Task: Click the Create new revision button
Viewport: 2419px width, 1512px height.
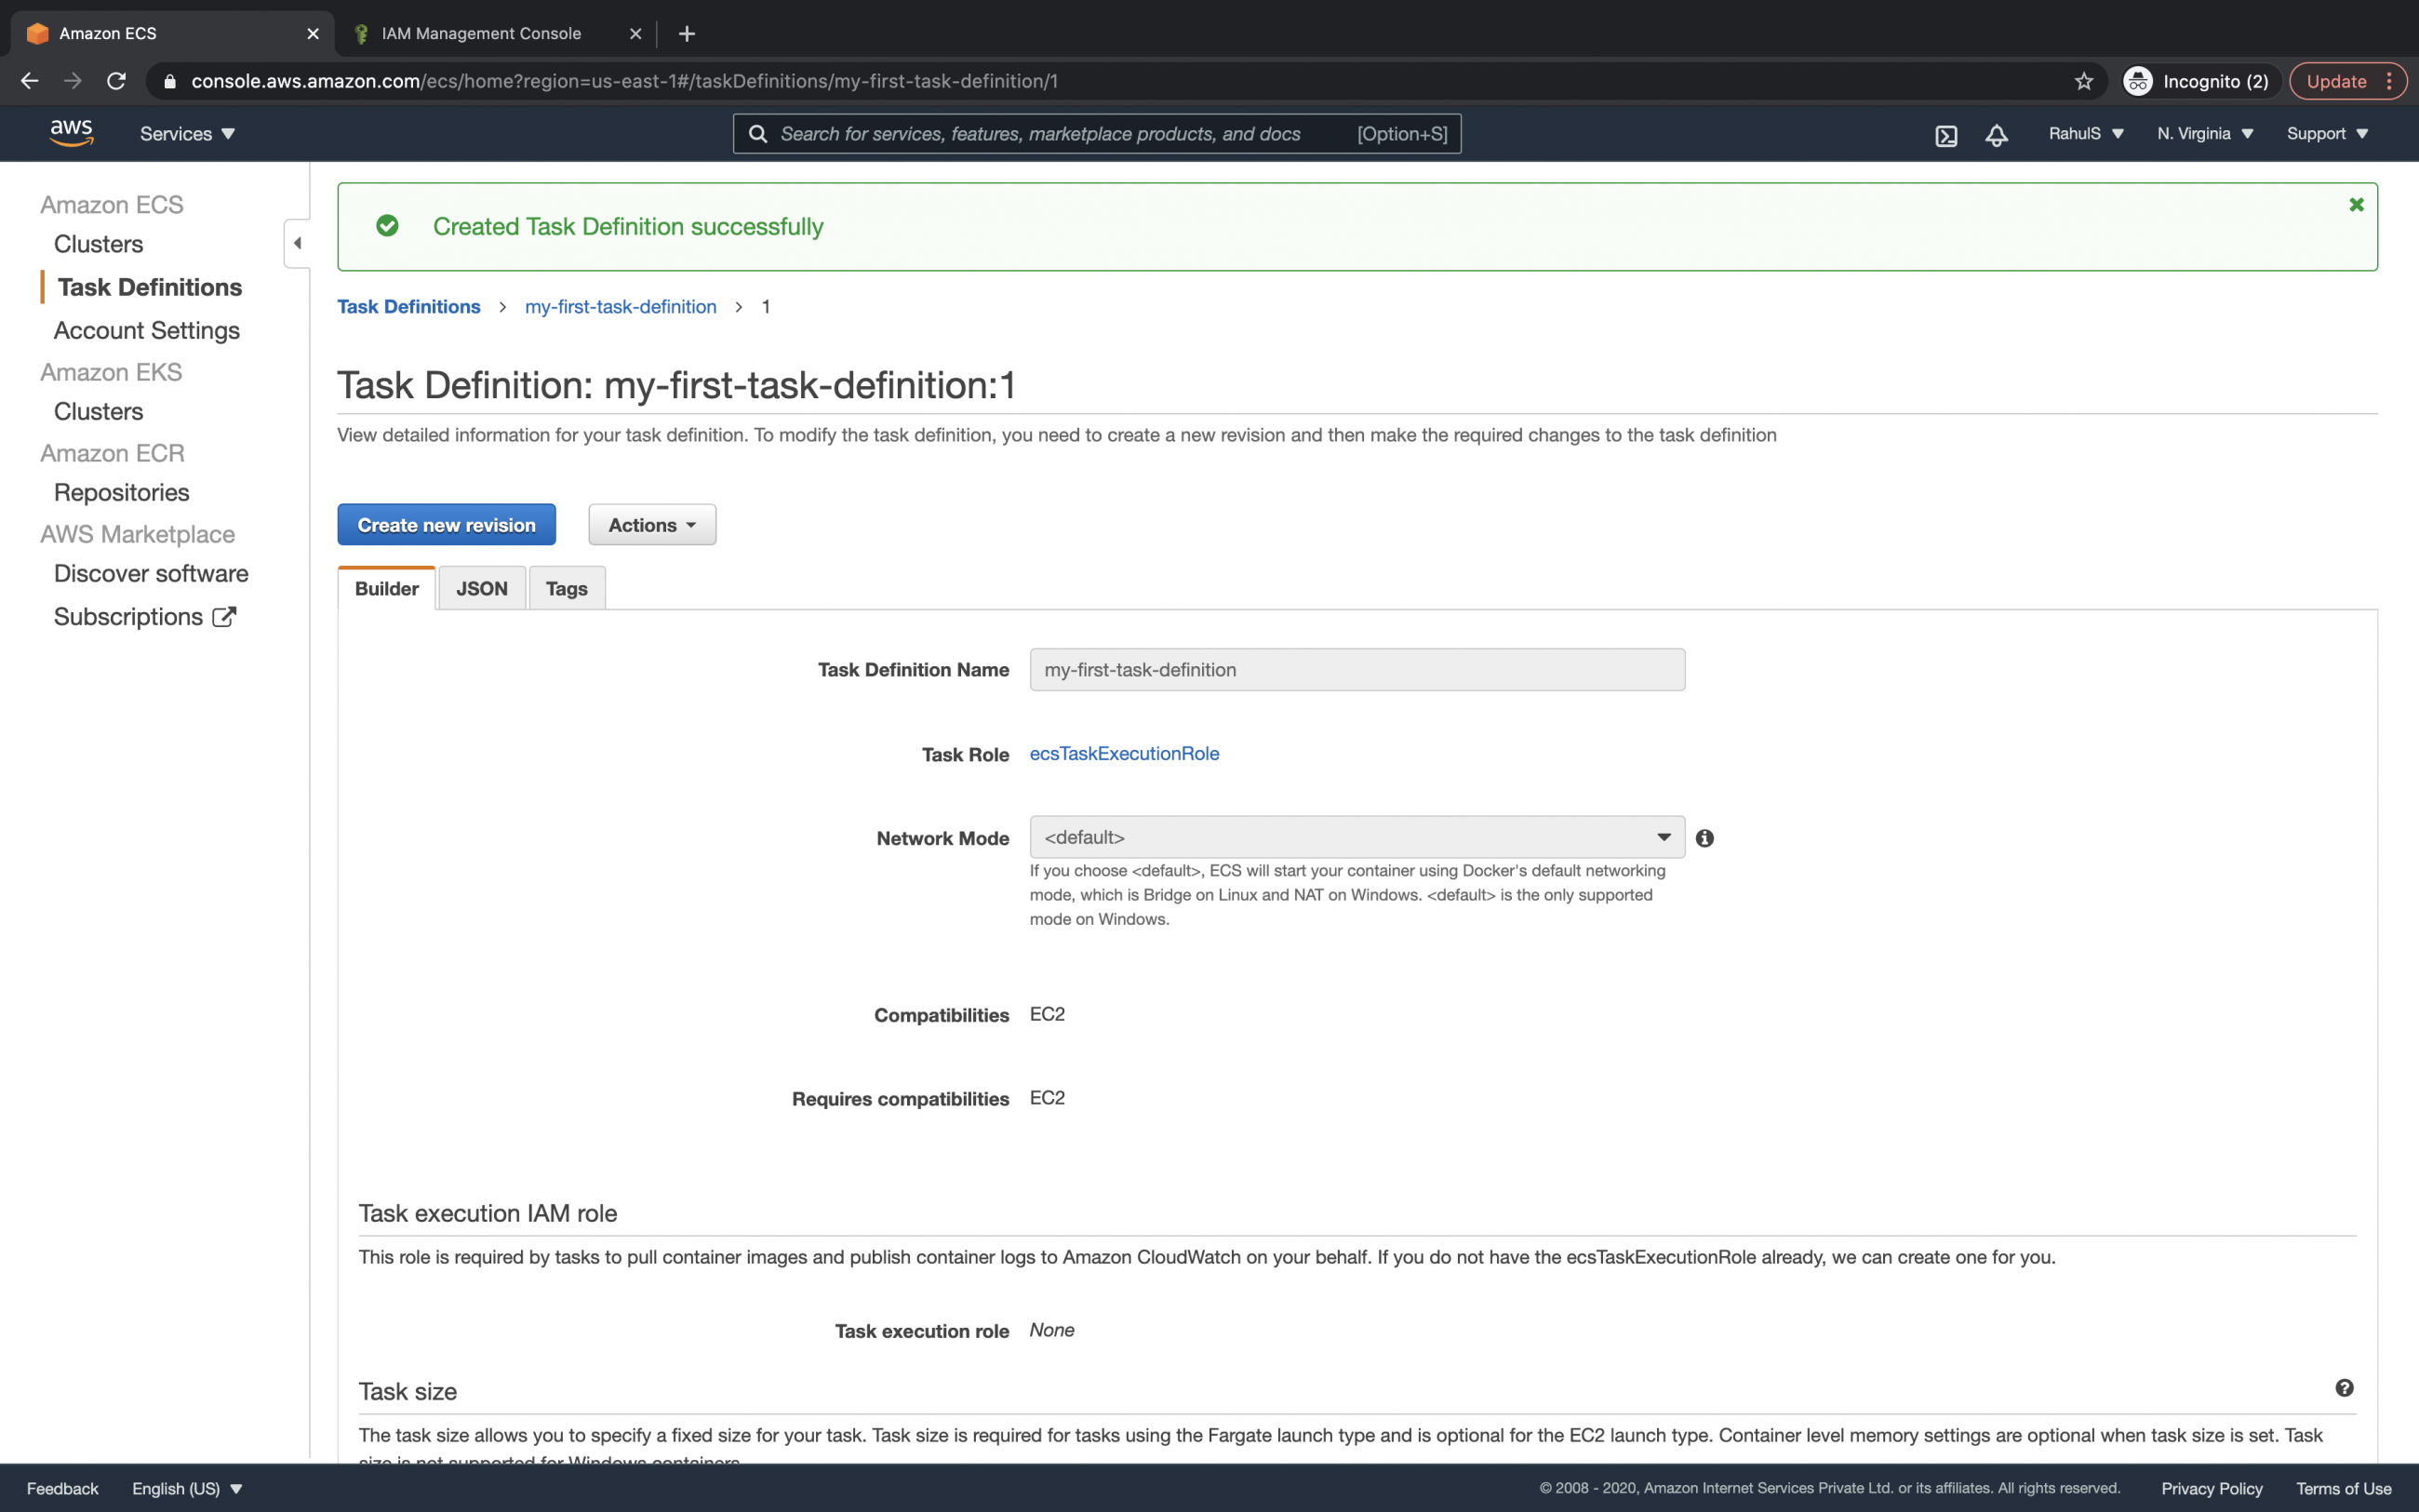Action: click(446, 524)
